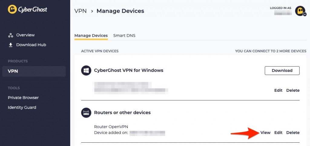Open the ghost profile avatar

[300, 11]
